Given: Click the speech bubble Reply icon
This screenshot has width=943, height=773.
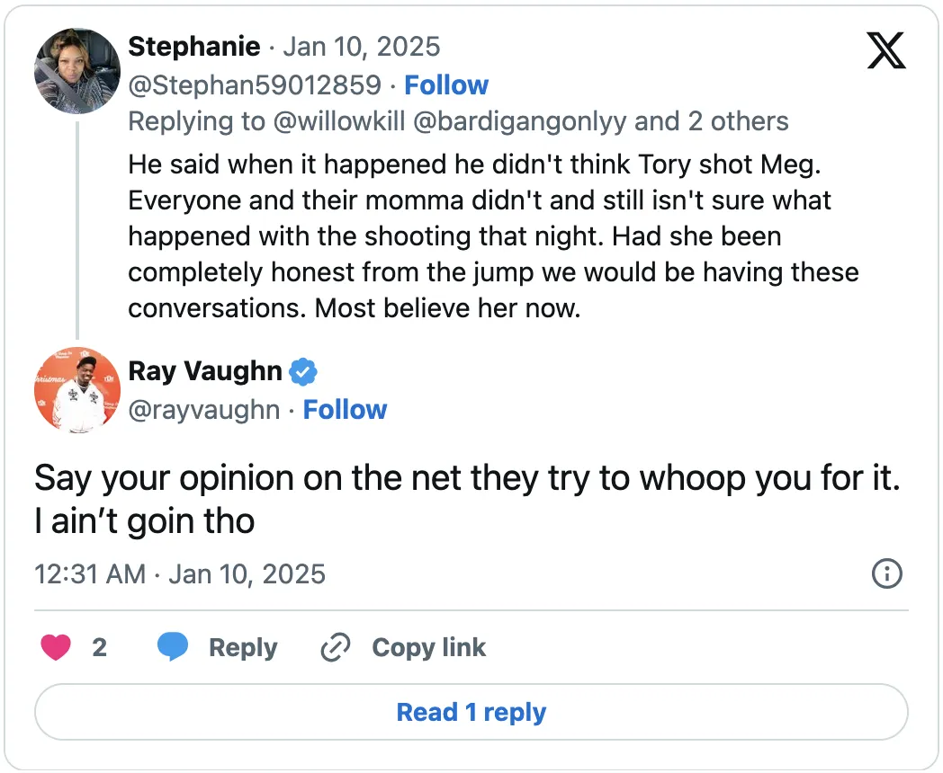Looking at the screenshot, I should (x=173, y=647).
